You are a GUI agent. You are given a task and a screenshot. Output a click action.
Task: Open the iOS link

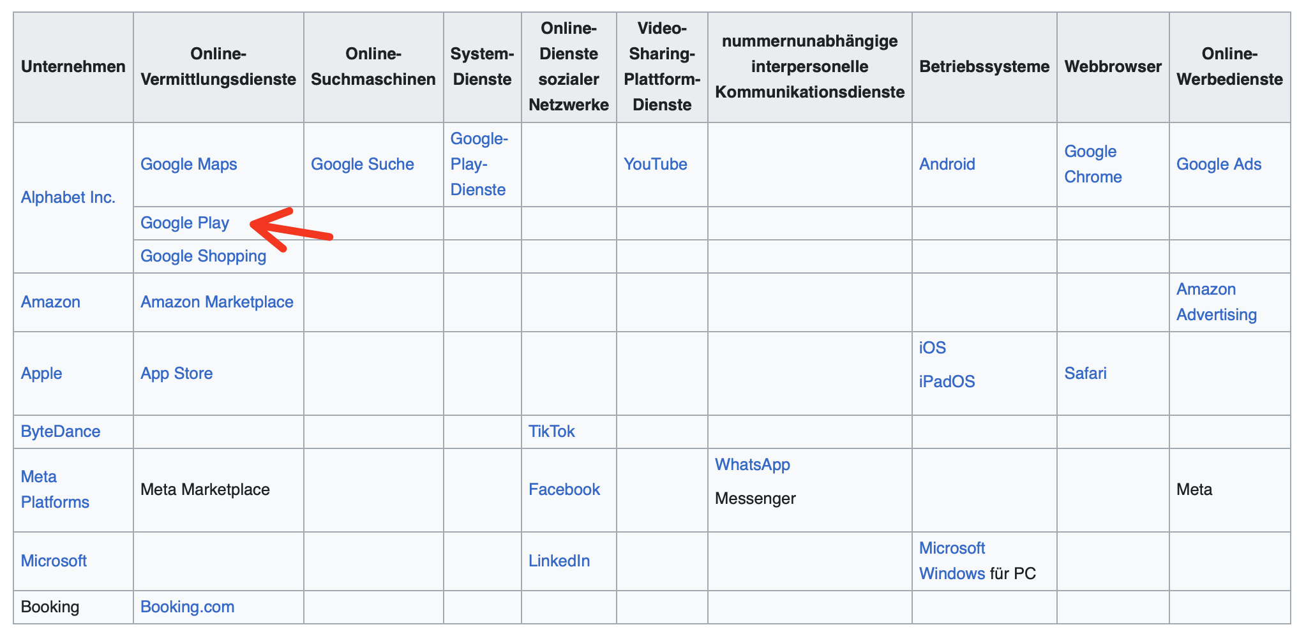(x=932, y=348)
